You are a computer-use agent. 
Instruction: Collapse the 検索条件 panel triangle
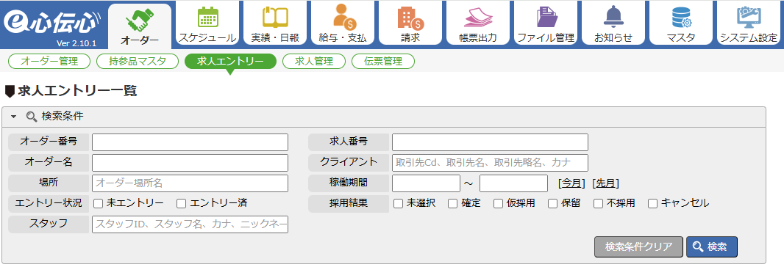pos(14,117)
